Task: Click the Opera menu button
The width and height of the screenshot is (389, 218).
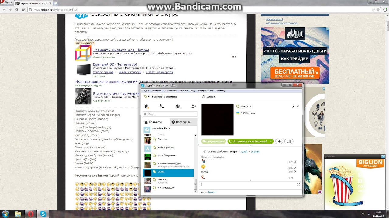Action: [x=6, y=2]
